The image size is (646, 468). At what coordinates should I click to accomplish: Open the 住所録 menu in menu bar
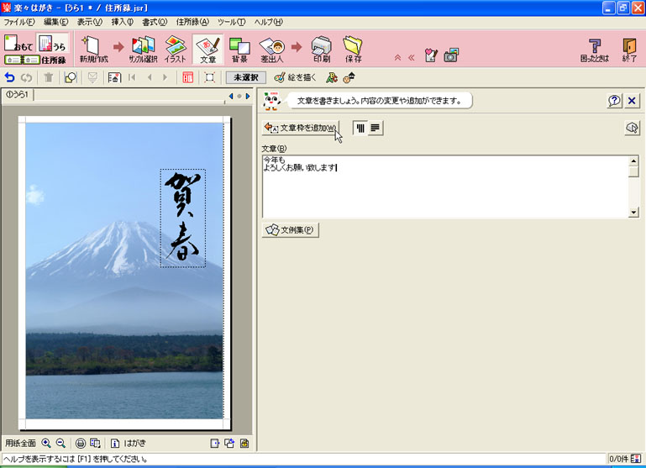192,21
